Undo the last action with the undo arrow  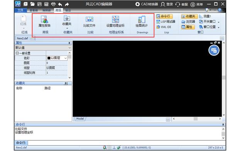pyautogui.click(x=60, y=4)
